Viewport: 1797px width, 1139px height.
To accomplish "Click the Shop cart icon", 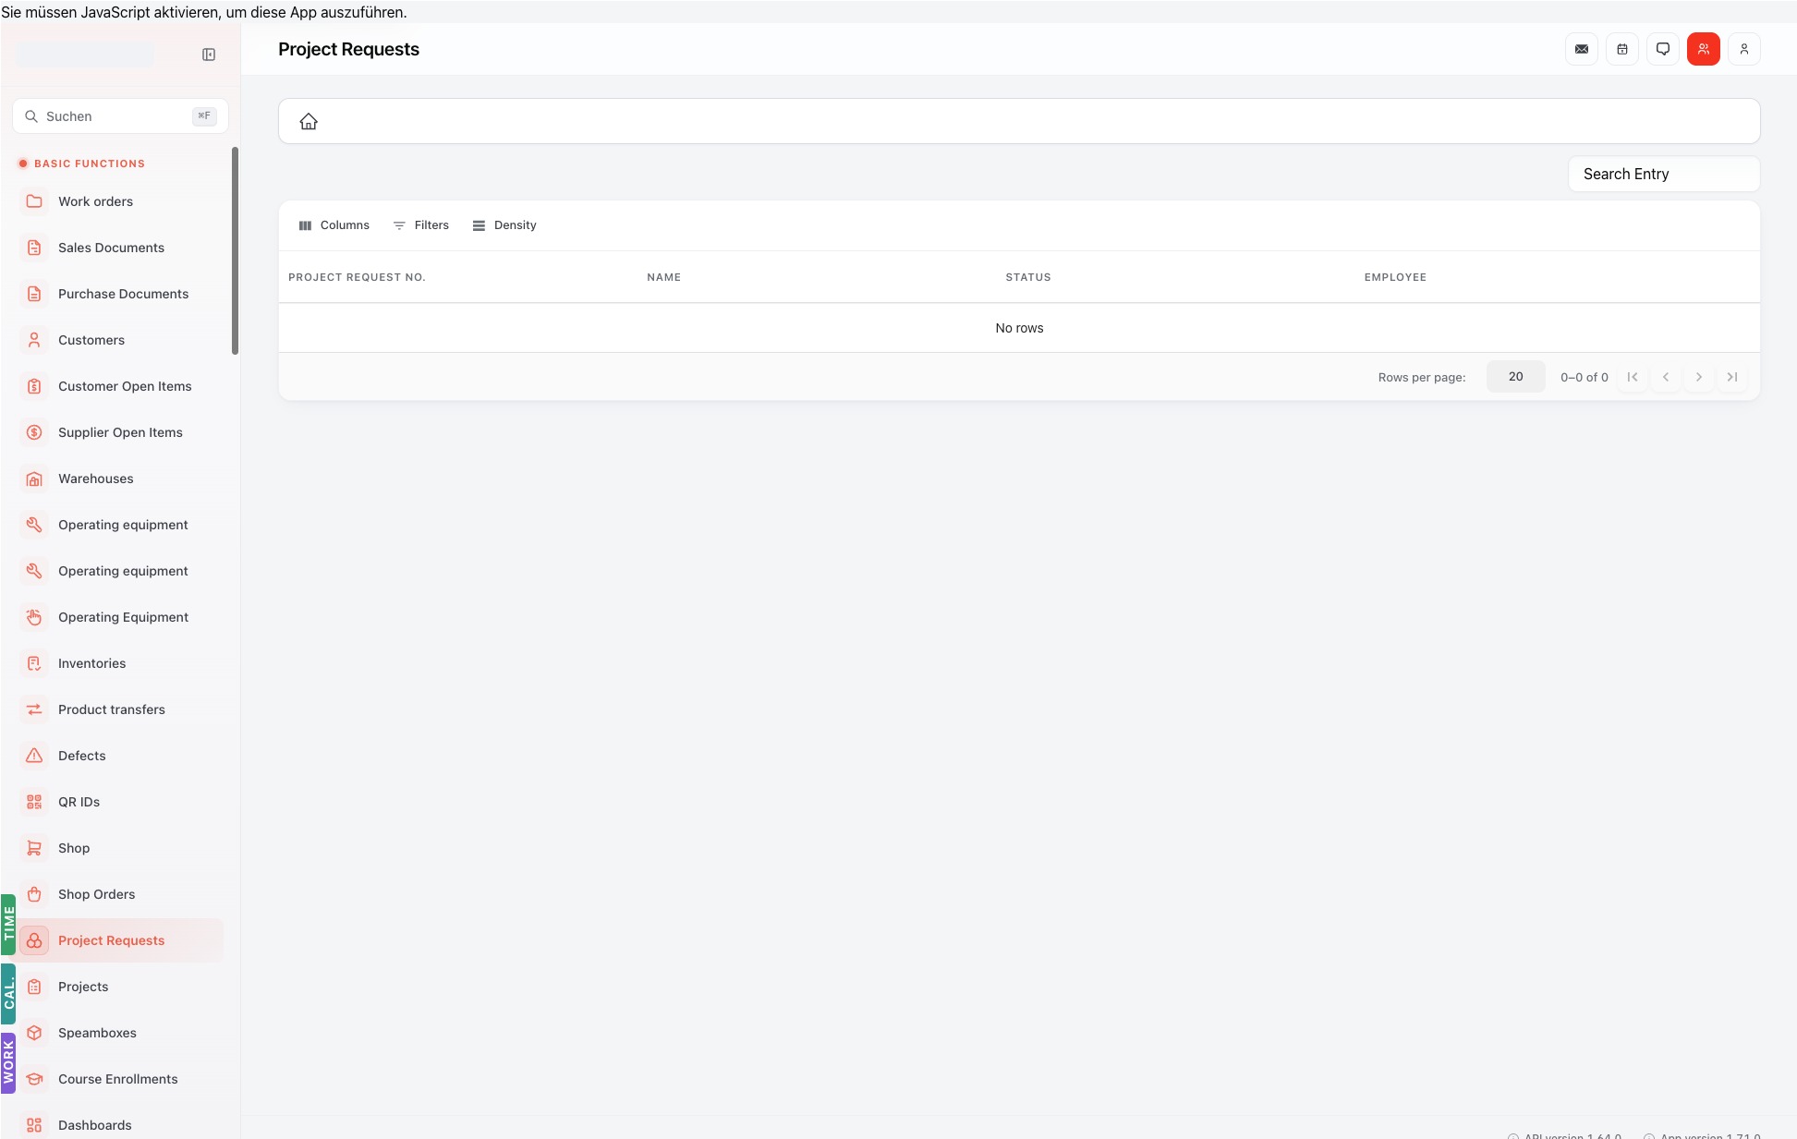I will (x=34, y=848).
